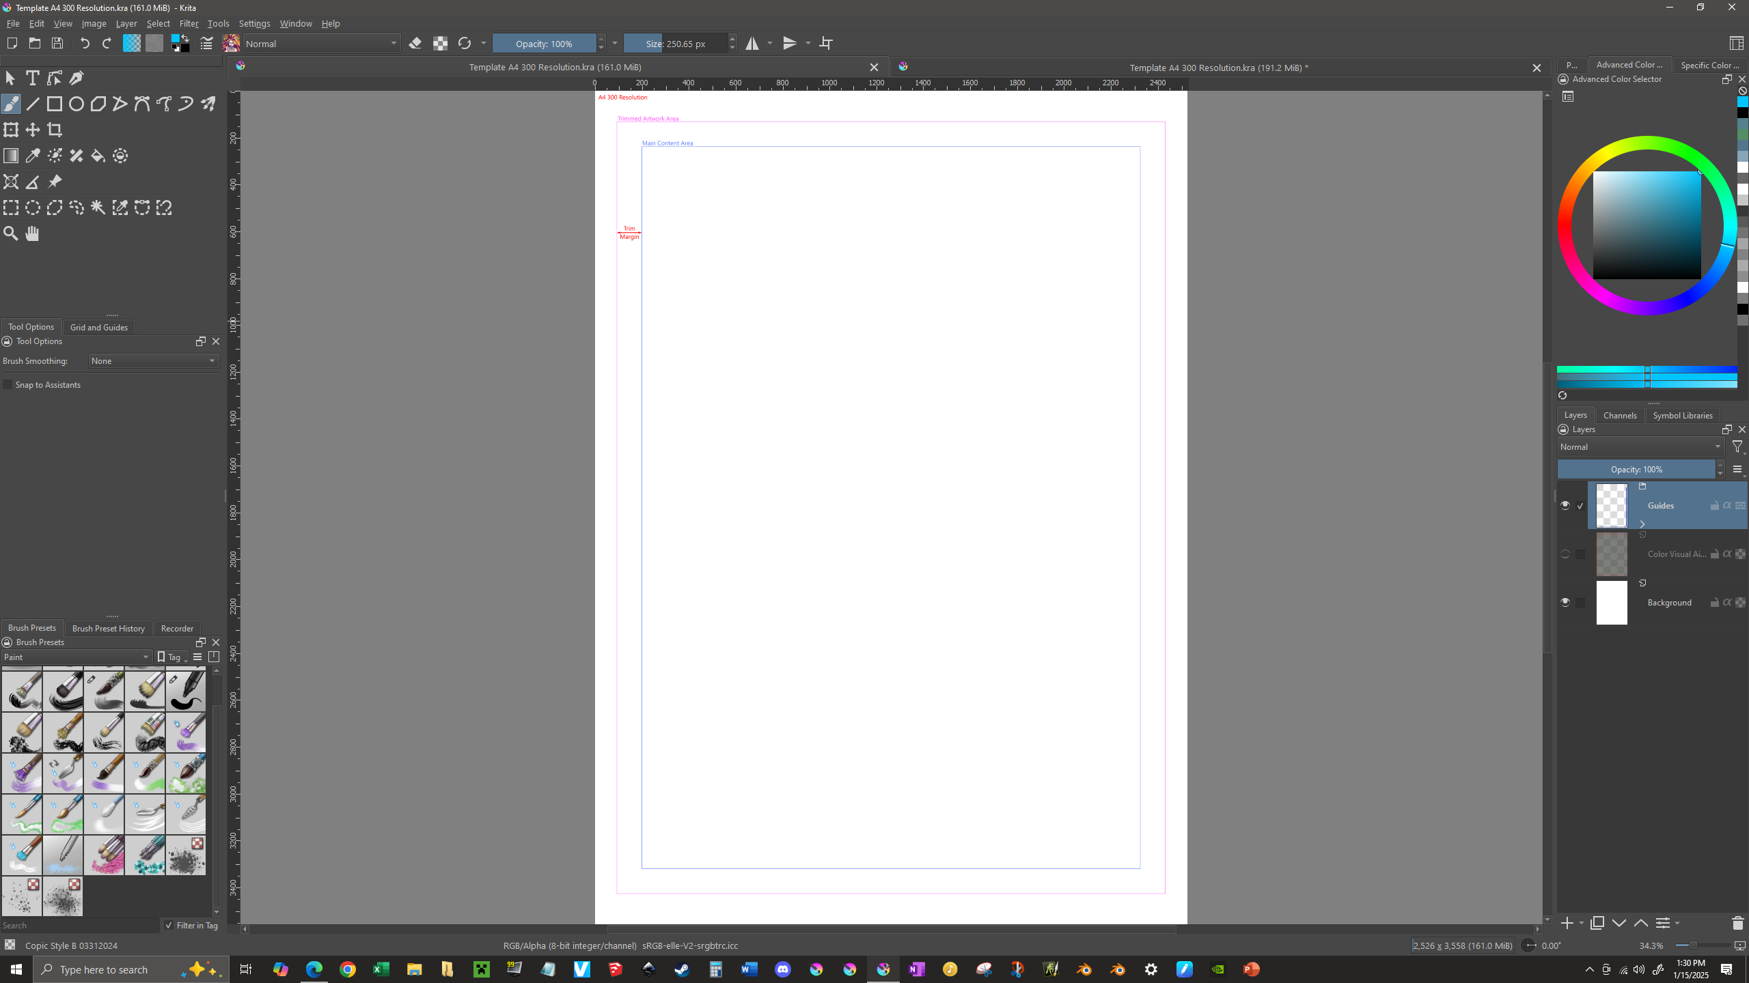Open the Brush Smoothing dropdown
The image size is (1749, 983).
[154, 361]
